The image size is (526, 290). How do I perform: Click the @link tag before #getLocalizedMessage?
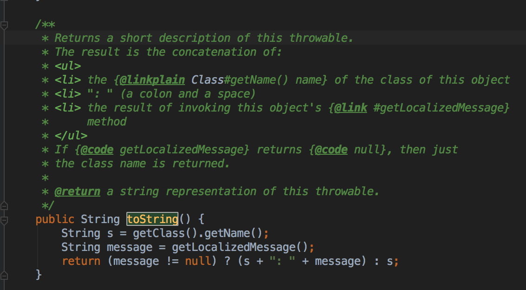(x=350, y=108)
